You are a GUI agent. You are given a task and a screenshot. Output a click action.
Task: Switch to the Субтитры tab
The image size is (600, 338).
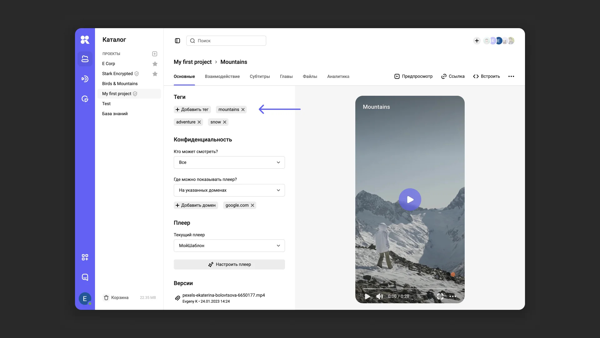(260, 76)
